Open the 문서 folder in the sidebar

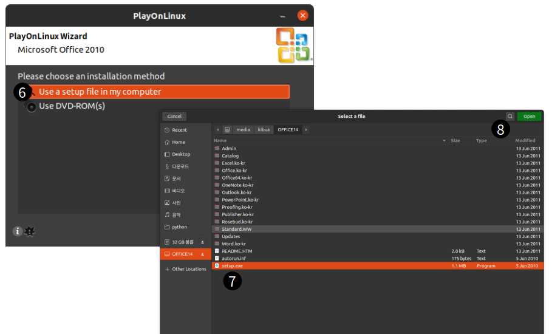(186, 179)
